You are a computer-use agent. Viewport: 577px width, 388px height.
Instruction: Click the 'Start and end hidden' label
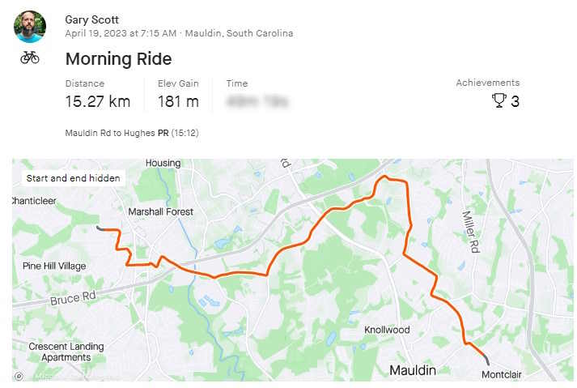pos(73,178)
